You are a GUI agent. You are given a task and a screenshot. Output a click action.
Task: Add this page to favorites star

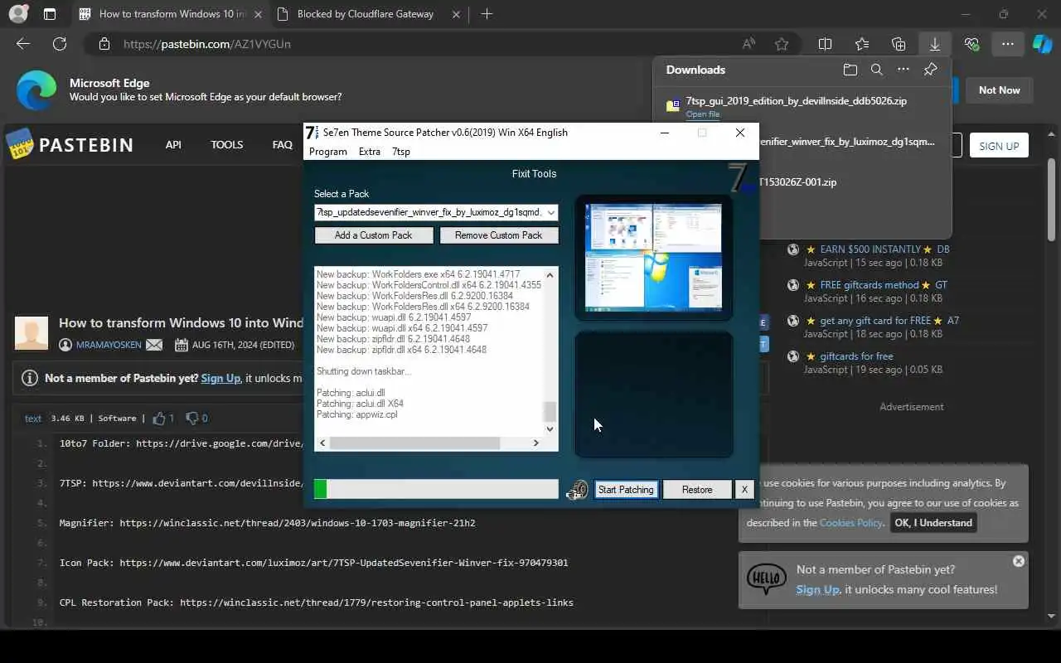point(782,44)
